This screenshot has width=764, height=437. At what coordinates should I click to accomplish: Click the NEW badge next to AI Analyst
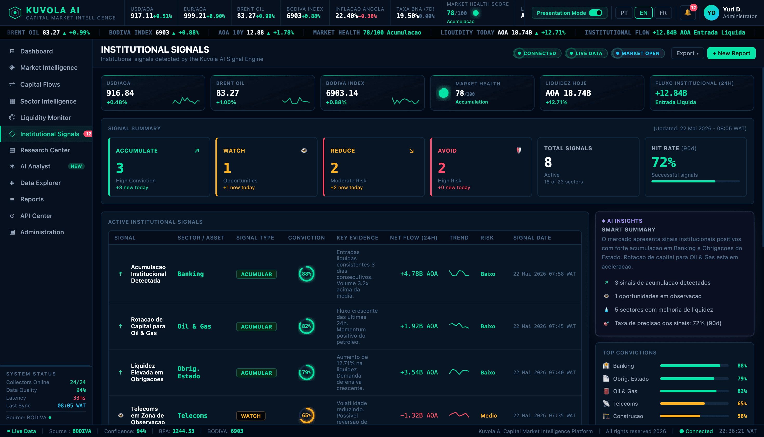click(x=76, y=166)
